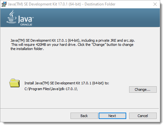Click the ORACLE label beneath the Java logo
The image size is (165, 127).
26,25
